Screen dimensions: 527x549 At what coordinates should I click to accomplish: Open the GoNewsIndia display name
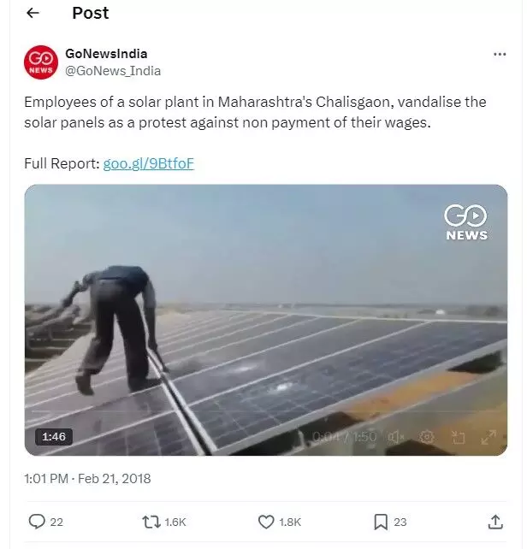[106, 54]
